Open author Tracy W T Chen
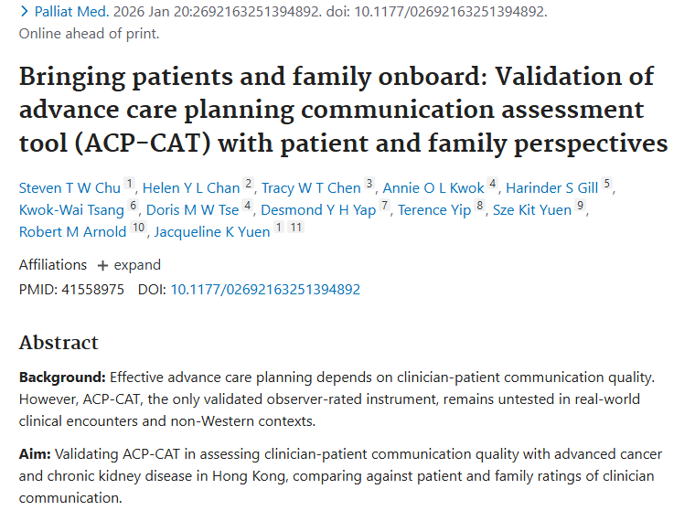The image size is (695, 521). click(311, 188)
